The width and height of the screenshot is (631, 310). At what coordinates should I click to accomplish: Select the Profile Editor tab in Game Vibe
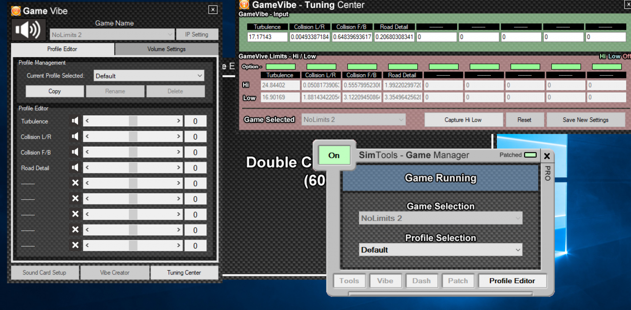62,49
